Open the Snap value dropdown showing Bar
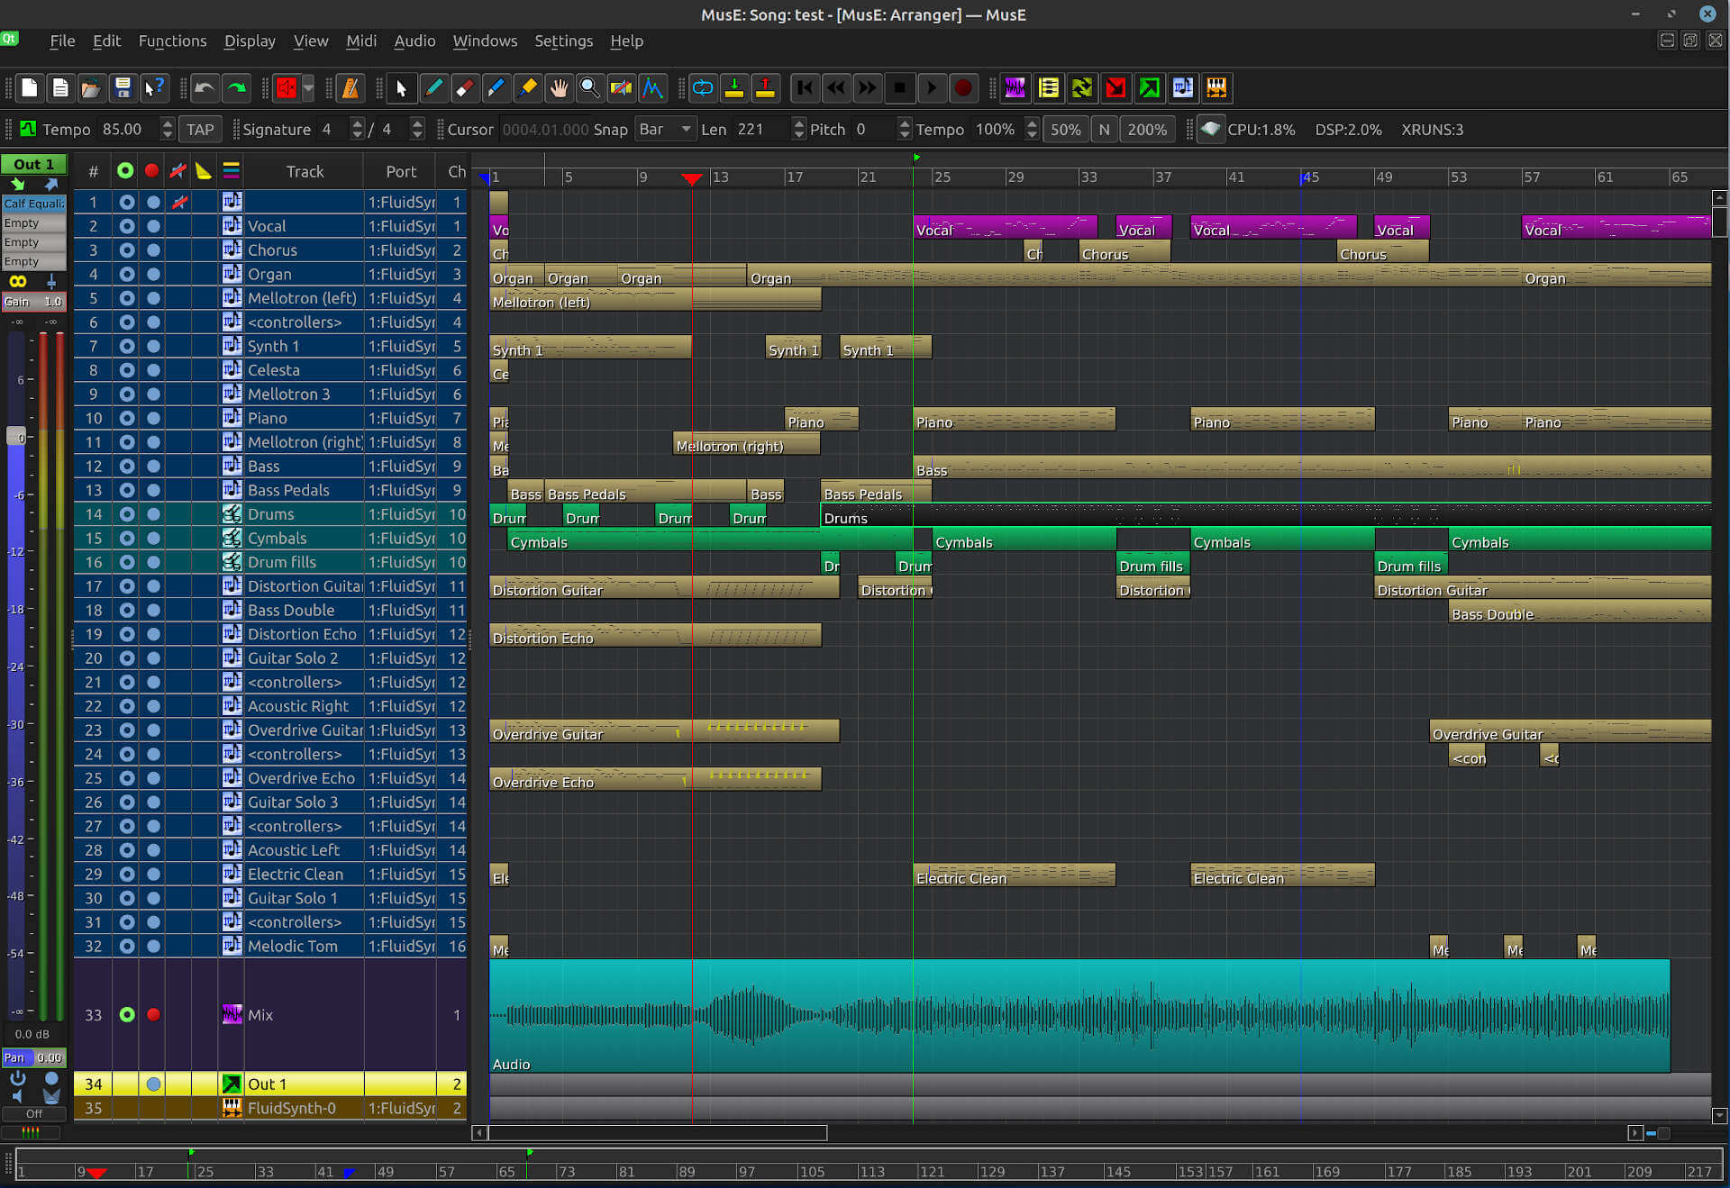1730x1188 pixels. point(665,130)
